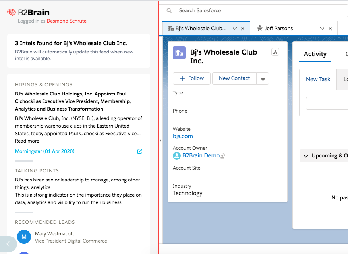Click Mary Westmacott's M avatar
The width and height of the screenshot is (348, 254).
[x=24, y=237]
